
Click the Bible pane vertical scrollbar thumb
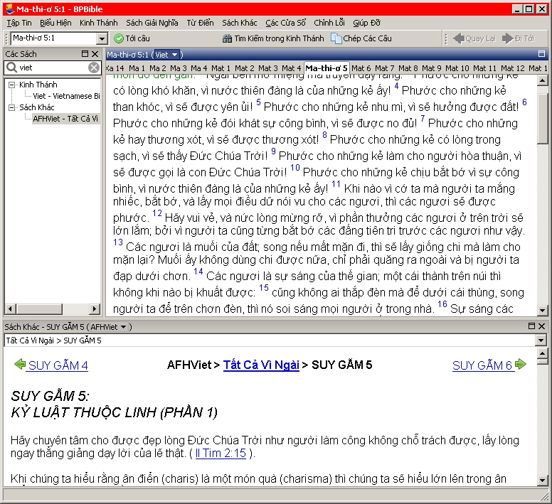[x=543, y=117]
